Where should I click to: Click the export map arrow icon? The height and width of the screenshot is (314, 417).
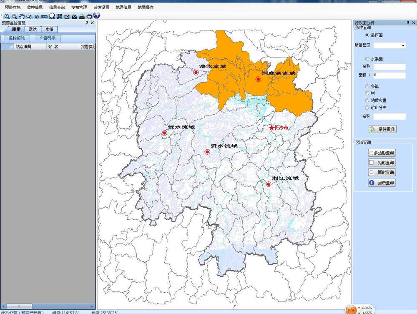click(x=67, y=16)
